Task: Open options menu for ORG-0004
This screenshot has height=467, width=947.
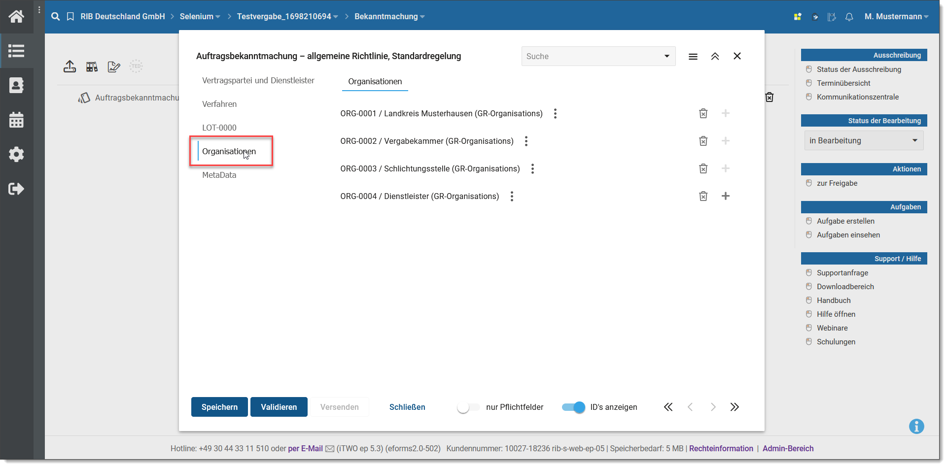Action: [512, 197]
